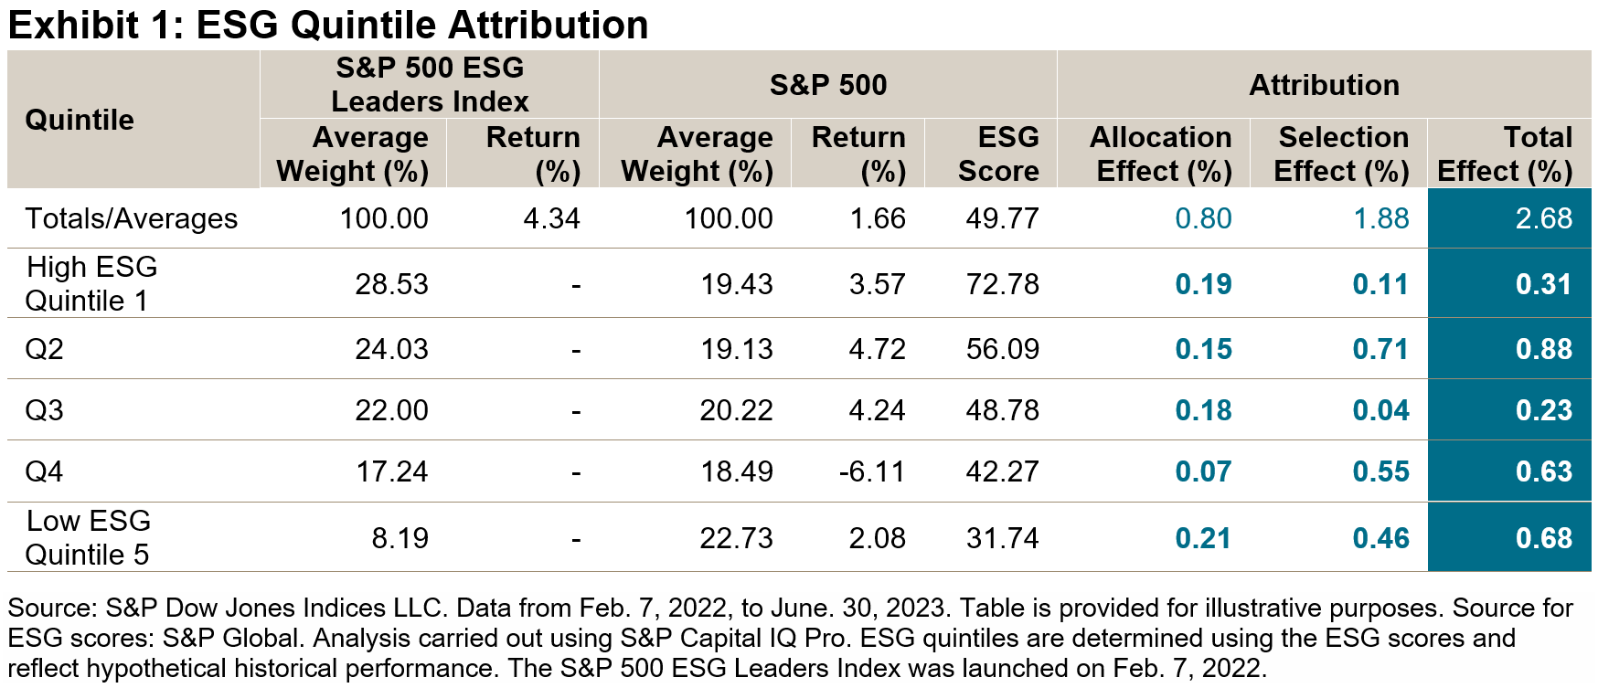1598x688 pixels.
Task: Select the 72.78 ESG score cell
Action: point(1002,284)
